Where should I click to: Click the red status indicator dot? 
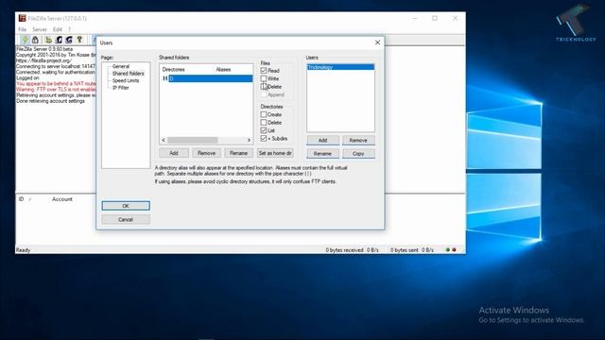click(454, 249)
